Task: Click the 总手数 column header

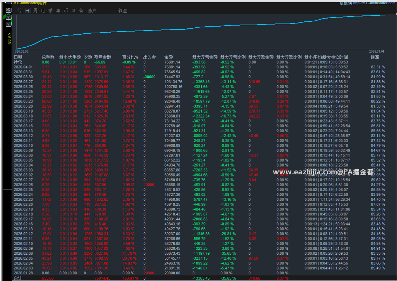Action: pos(48,57)
